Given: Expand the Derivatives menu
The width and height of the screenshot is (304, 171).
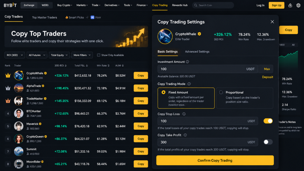Looking at the screenshot, I should point(112,5).
